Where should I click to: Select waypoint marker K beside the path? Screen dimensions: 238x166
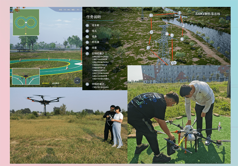182,39
